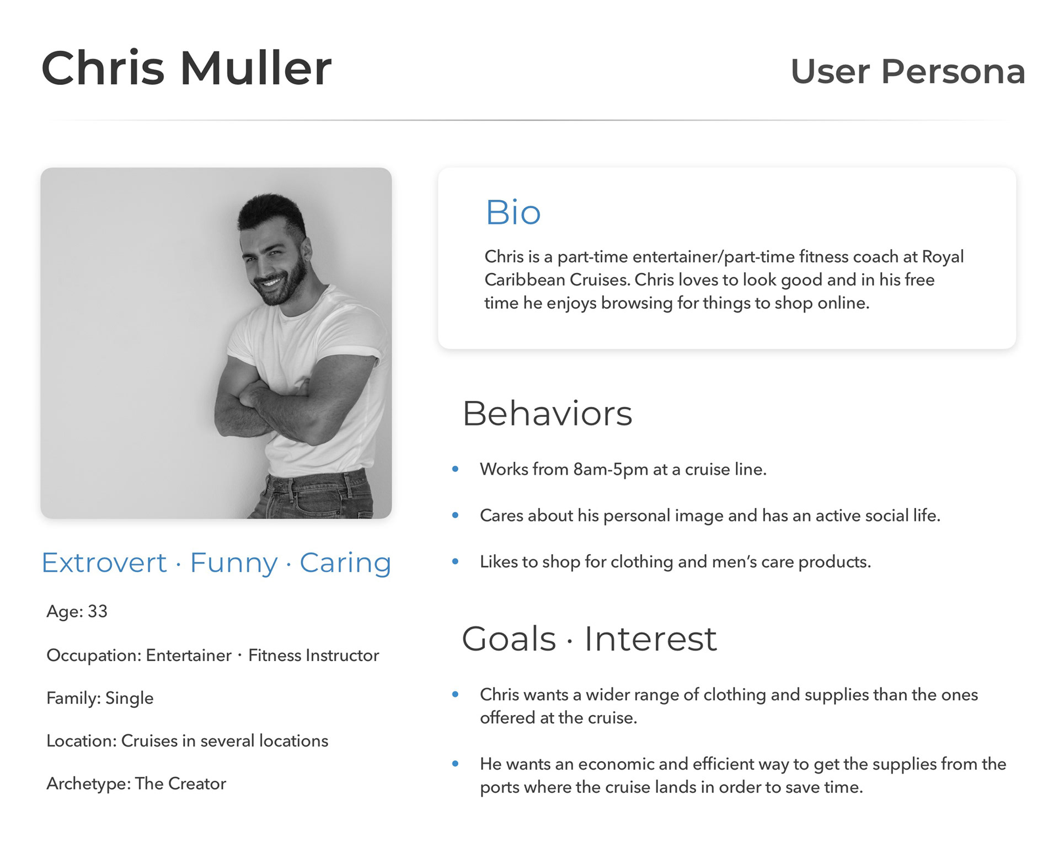
Task: Click the Caring personality trait
Action: pos(345,564)
